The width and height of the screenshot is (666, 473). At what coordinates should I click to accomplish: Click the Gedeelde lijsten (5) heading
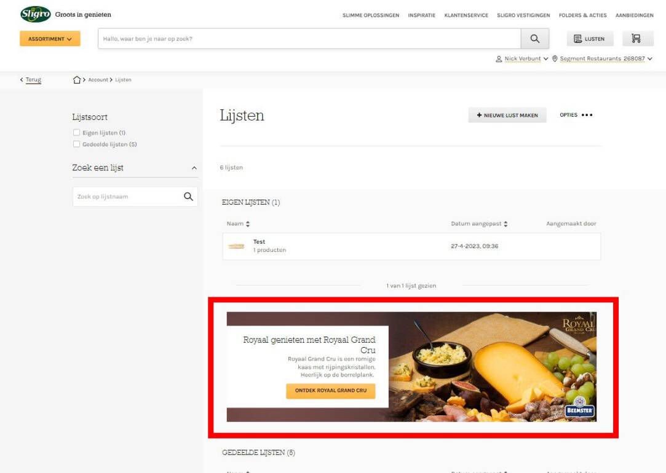click(x=258, y=453)
